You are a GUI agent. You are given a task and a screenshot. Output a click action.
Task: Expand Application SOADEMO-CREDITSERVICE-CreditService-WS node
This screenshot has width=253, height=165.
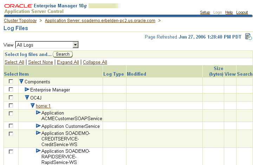(38, 133)
